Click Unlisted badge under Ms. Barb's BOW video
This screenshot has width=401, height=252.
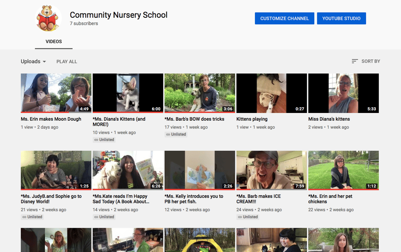point(176,135)
